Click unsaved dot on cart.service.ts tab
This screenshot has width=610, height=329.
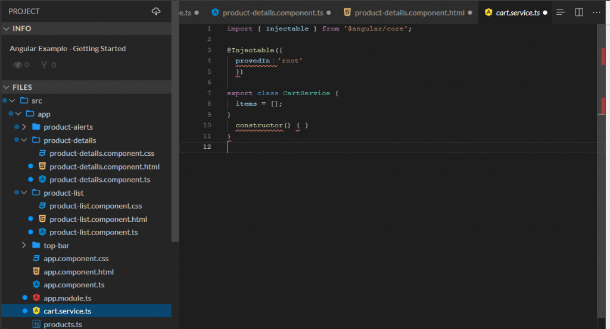(x=545, y=13)
